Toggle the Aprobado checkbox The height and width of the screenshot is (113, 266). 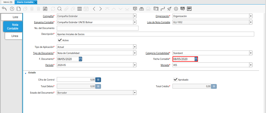click(x=175, y=79)
